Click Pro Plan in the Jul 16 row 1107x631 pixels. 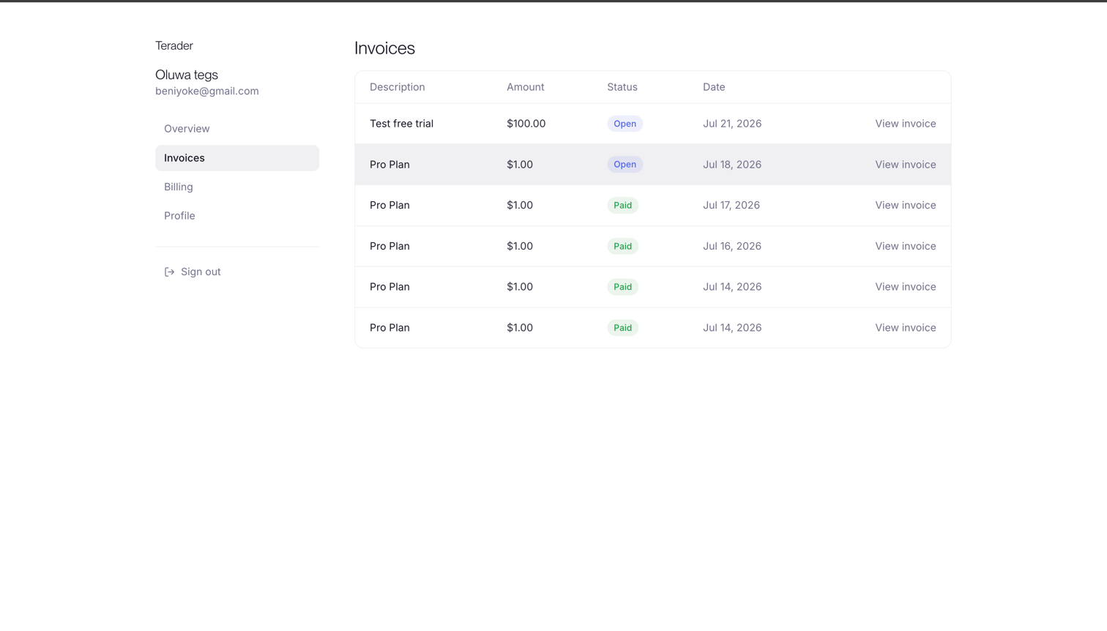point(389,247)
